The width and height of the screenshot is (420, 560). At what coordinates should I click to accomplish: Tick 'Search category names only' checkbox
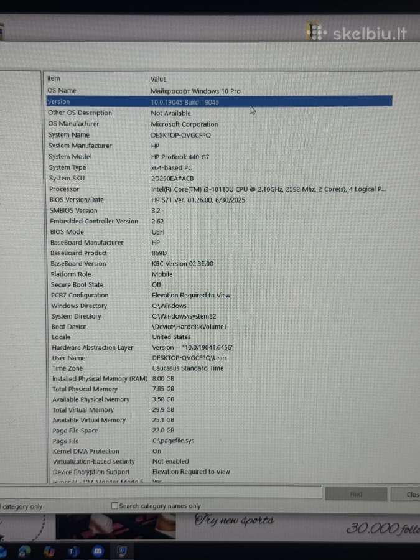pyautogui.click(x=114, y=505)
